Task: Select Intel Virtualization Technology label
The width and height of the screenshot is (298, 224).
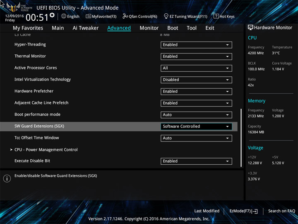Action: pos(43,80)
